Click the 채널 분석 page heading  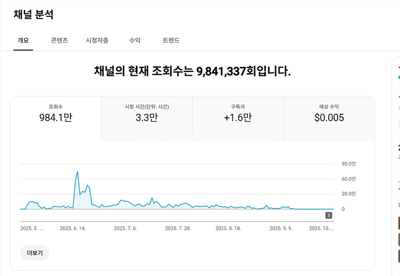[33, 14]
